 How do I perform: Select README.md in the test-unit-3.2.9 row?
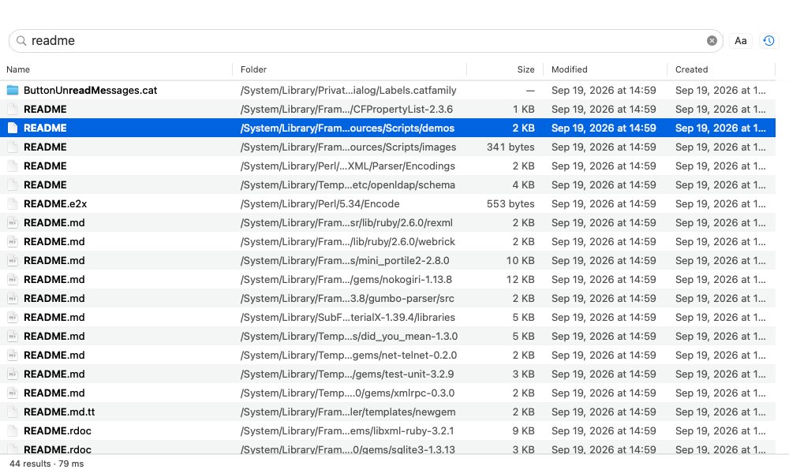(54, 374)
